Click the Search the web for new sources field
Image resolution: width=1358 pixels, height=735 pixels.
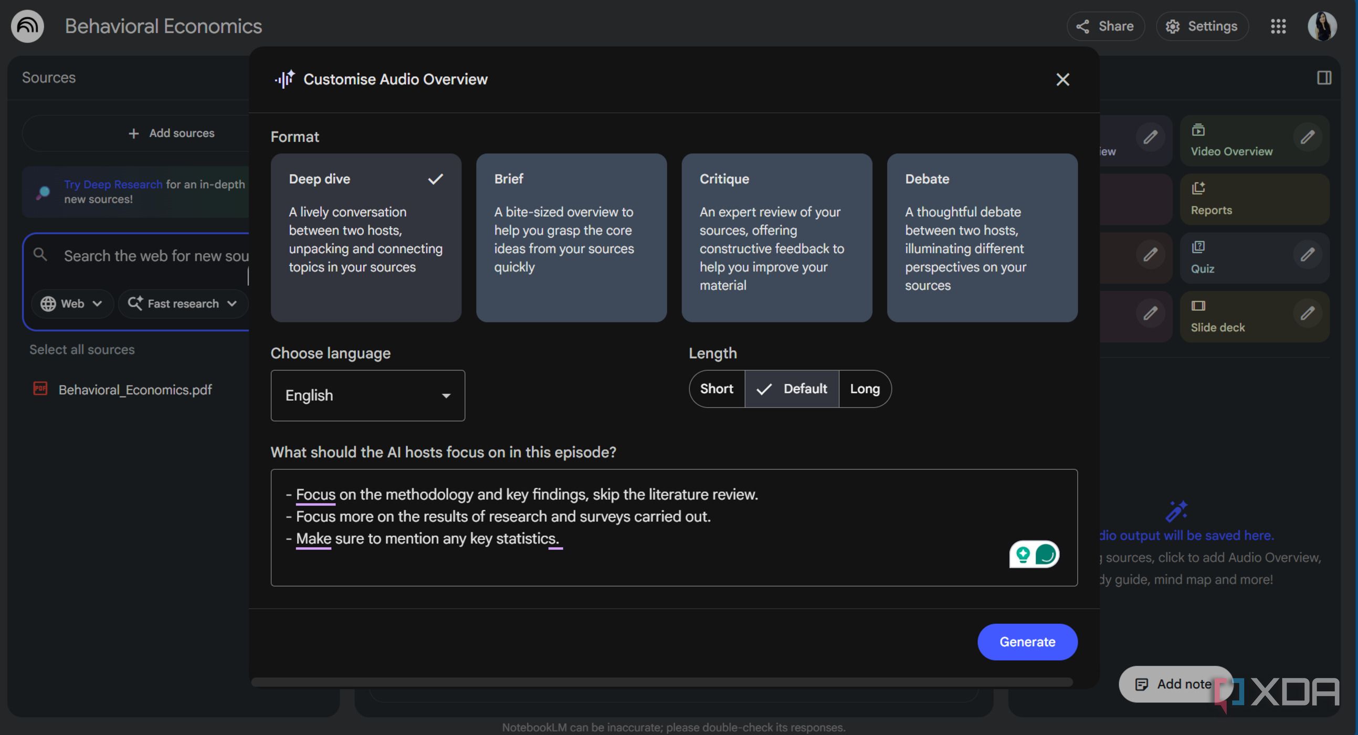pos(156,256)
